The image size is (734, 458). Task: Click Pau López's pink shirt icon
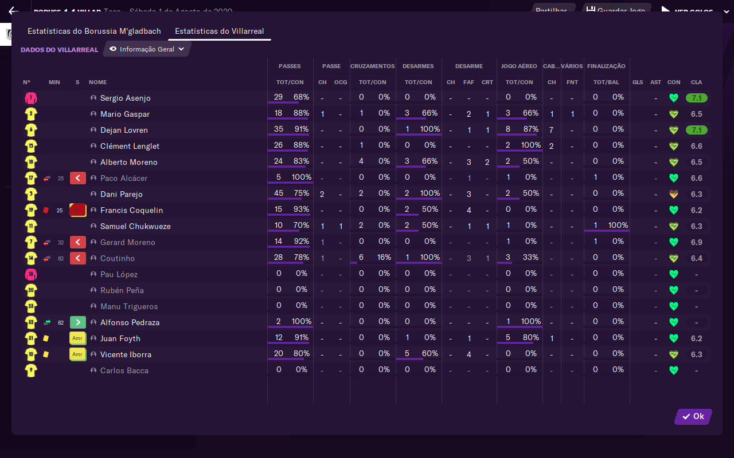point(31,274)
